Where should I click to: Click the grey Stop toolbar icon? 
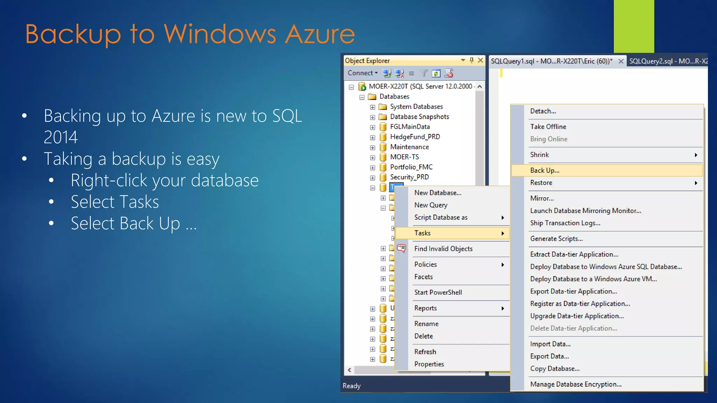click(412, 73)
